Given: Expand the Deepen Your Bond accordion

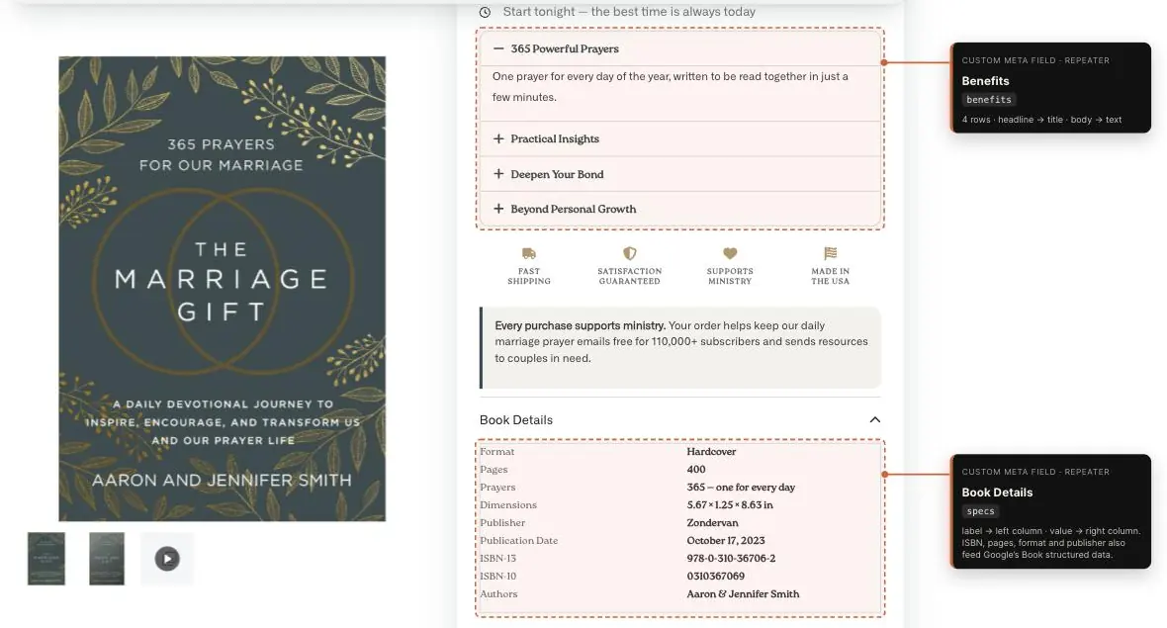Looking at the screenshot, I should point(679,174).
